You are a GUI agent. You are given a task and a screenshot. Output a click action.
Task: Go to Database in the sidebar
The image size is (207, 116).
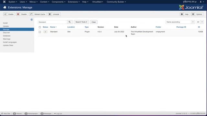[6, 36]
